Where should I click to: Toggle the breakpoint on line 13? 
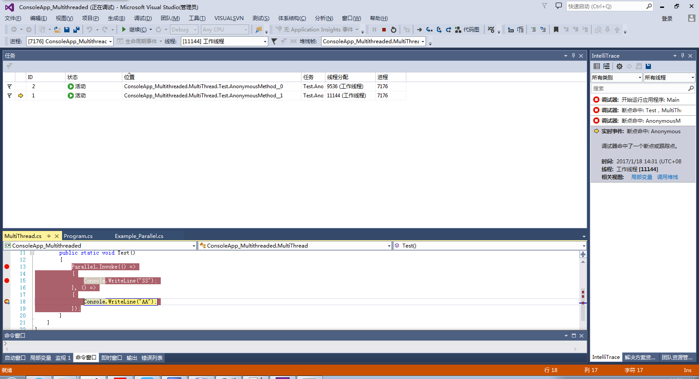tap(7, 267)
